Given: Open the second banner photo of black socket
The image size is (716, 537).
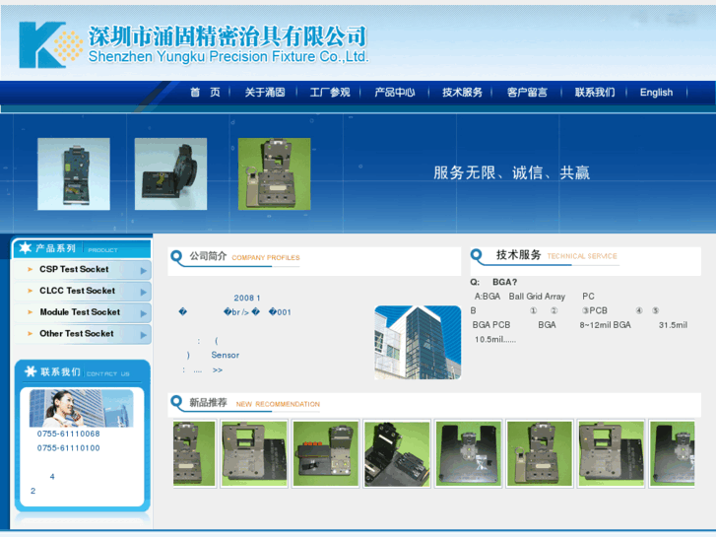Looking at the screenshot, I should pos(170,174).
